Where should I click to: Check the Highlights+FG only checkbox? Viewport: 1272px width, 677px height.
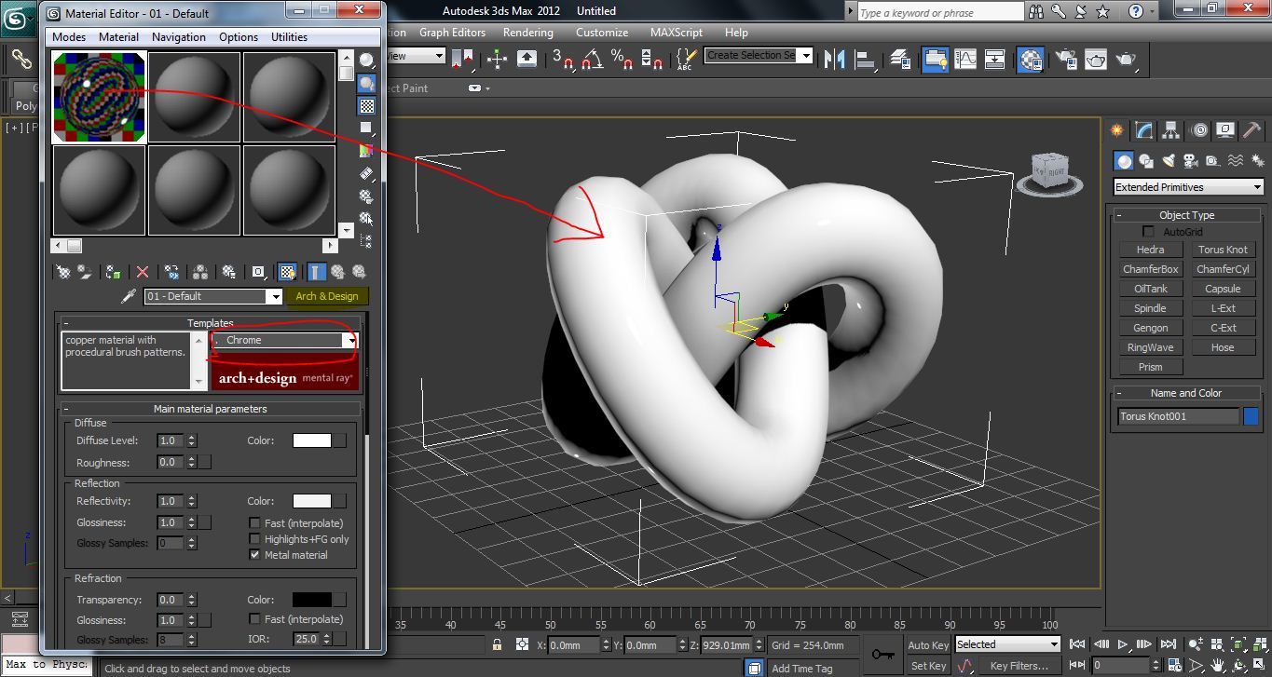[x=255, y=538]
